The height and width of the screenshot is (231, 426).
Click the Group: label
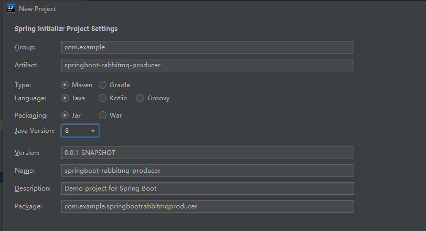[x=25, y=47]
